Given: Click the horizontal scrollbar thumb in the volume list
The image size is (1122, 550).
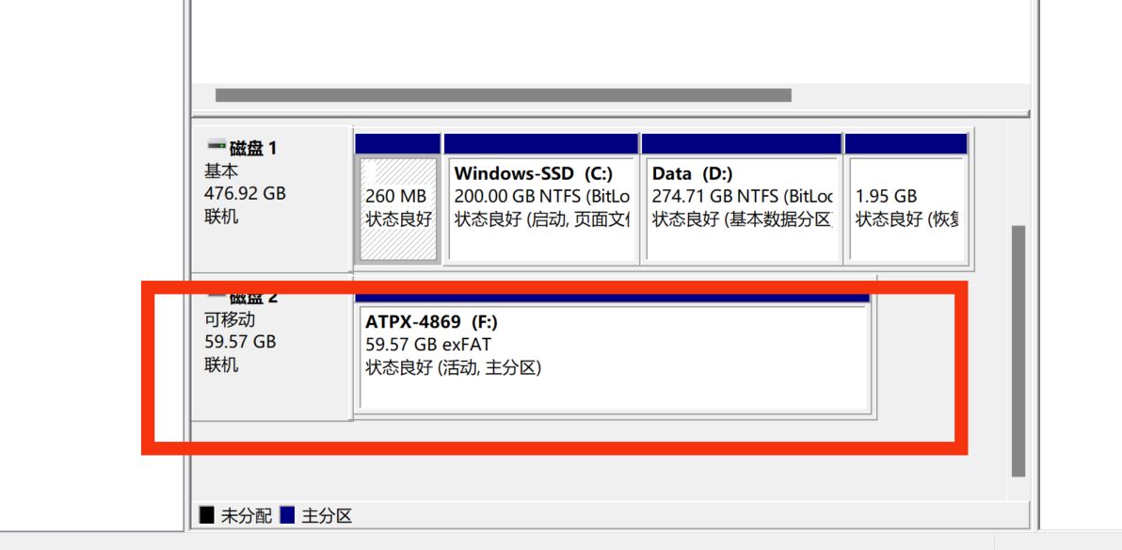Looking at the screenshot, I should point(503,95).
